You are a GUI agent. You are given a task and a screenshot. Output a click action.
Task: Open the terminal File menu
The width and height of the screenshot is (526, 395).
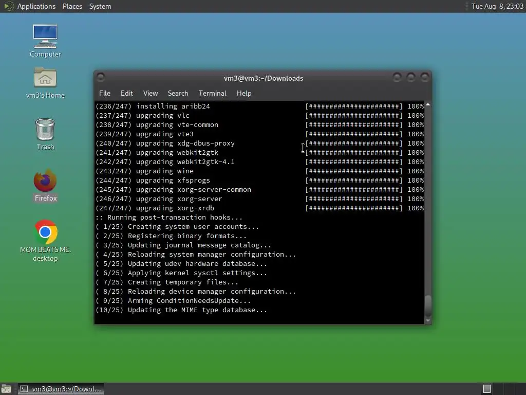105,94
